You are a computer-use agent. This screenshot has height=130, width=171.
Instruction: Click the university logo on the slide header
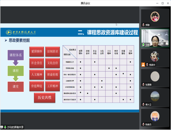point(9,33)
